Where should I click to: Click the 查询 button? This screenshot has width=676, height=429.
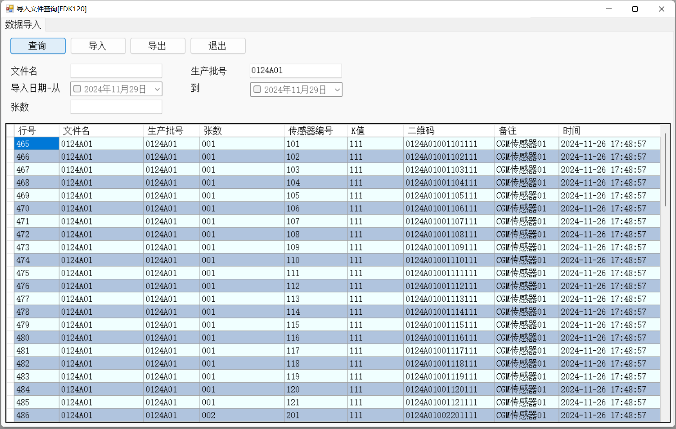tap(38, 46)
